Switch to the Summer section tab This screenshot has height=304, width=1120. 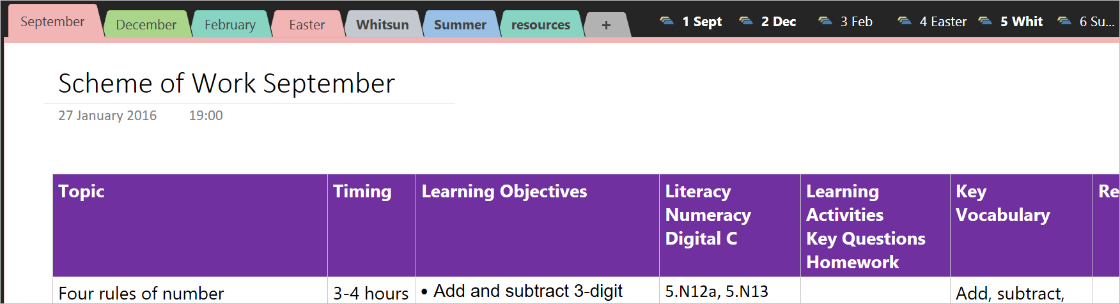pos(460,25)
